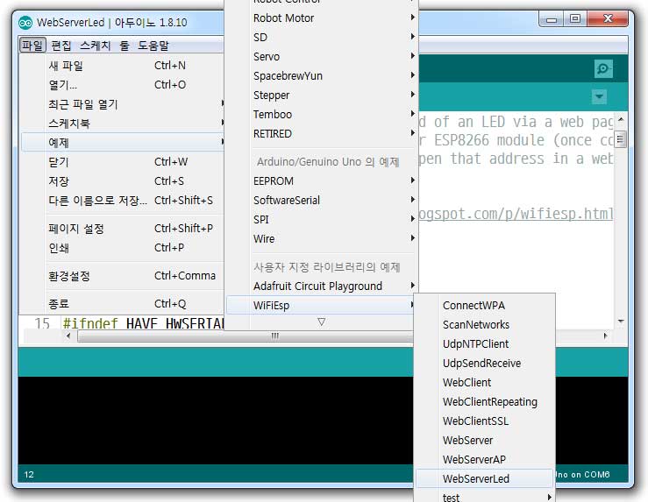This screenshot has width=648, height=502.
Task: Select 인쇄 menu entry
Action: click(x=123, y=248)
